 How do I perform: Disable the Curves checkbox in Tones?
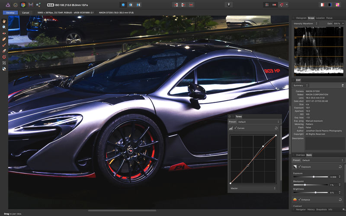click(235, 128)
